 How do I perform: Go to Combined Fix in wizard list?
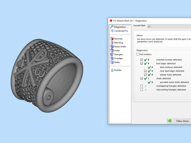121,31
